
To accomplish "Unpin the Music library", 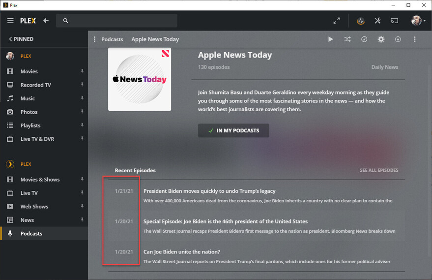I will point(82,98).
